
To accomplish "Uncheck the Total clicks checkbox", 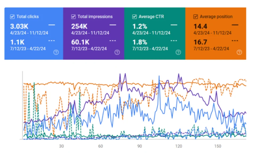I will [x=12, y=17].
